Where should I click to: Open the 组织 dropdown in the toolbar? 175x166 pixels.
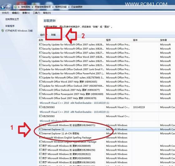tap(44, 35)
